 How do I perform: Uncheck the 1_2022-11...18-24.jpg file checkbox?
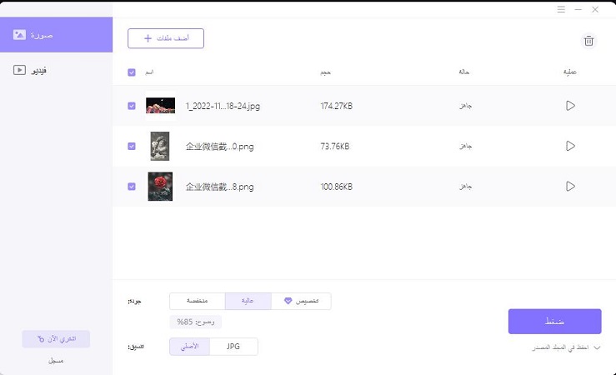[132, 106]
